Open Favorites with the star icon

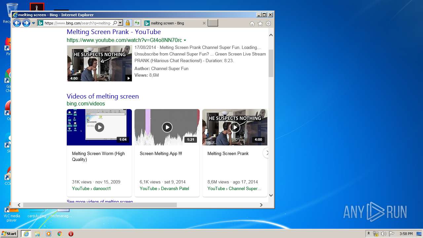click(260, 23)
